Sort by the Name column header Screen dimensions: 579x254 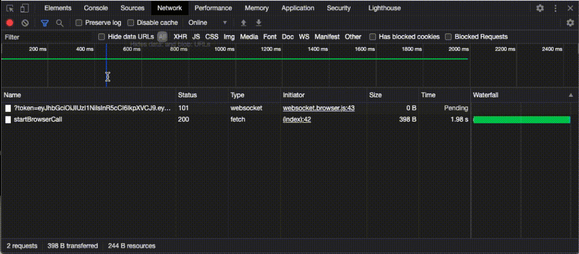coord(89,95)
